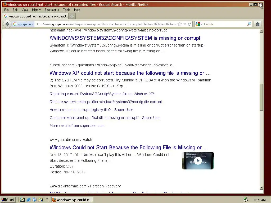Click the network tray icon near the clock

click(x=246, y=200)
